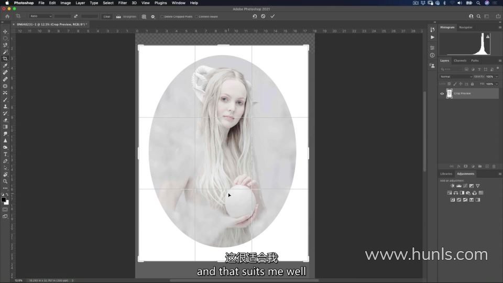Screen dimensions: 503x283
Task: Open Adjustments panel options menu
Action: click(x=500, y=174)
